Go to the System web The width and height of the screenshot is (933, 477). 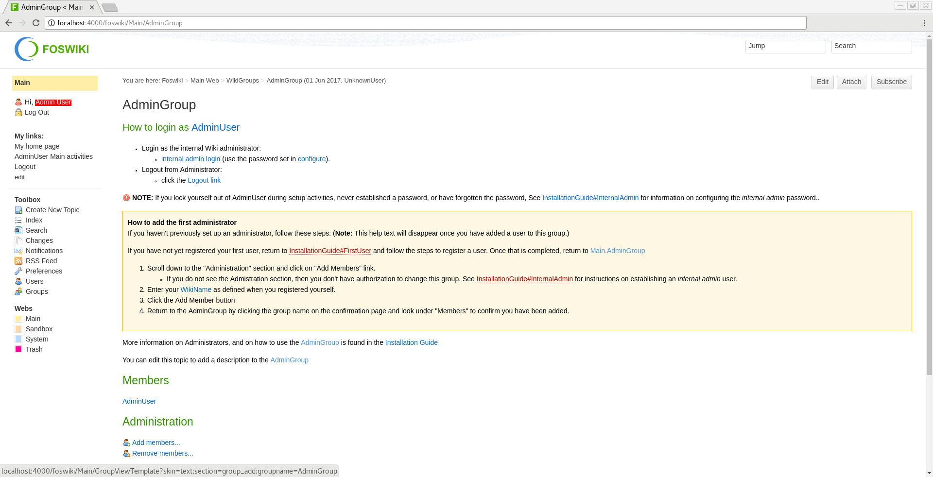(x=37, y=339)
